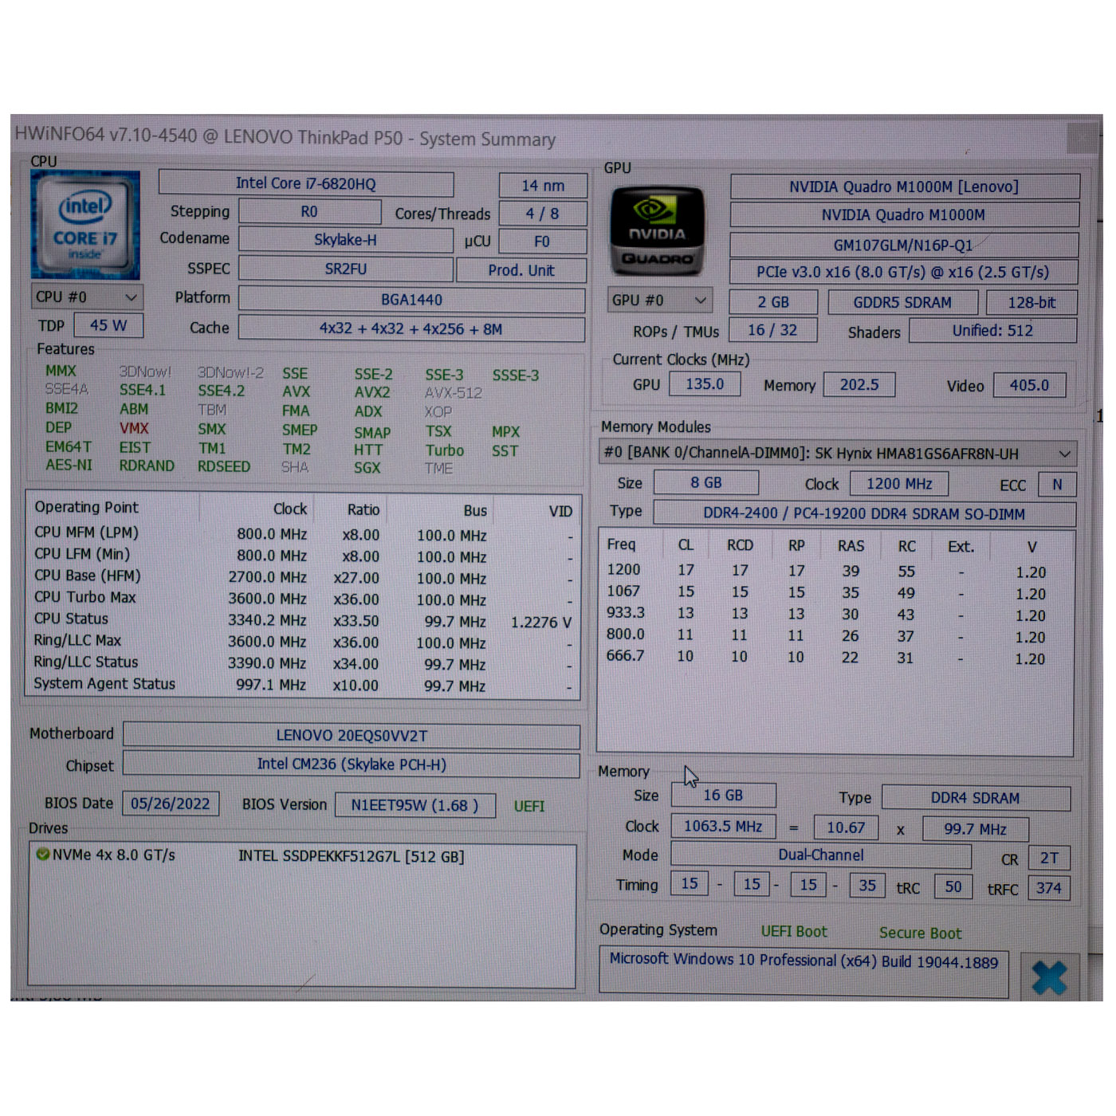Click the 1200 MHz module clock field
Screen dimensions: 1116x1116
(899, 484)
